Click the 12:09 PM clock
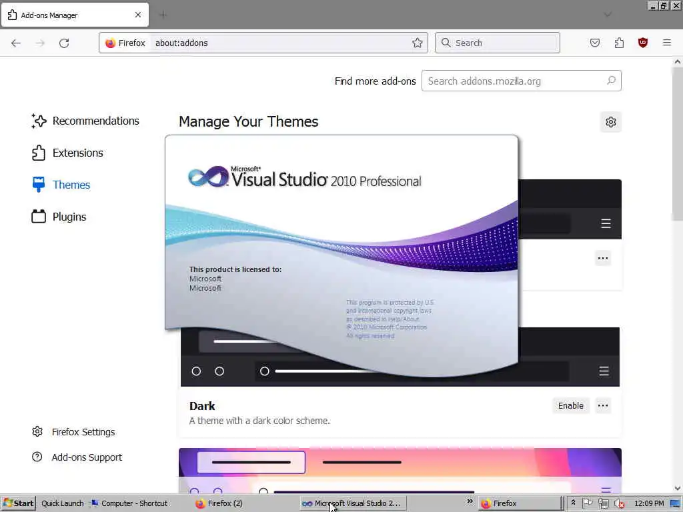Screen dimensions: 683x512 [649, 503]
